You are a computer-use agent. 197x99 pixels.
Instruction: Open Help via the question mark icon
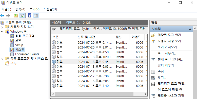tap(30, 16)
